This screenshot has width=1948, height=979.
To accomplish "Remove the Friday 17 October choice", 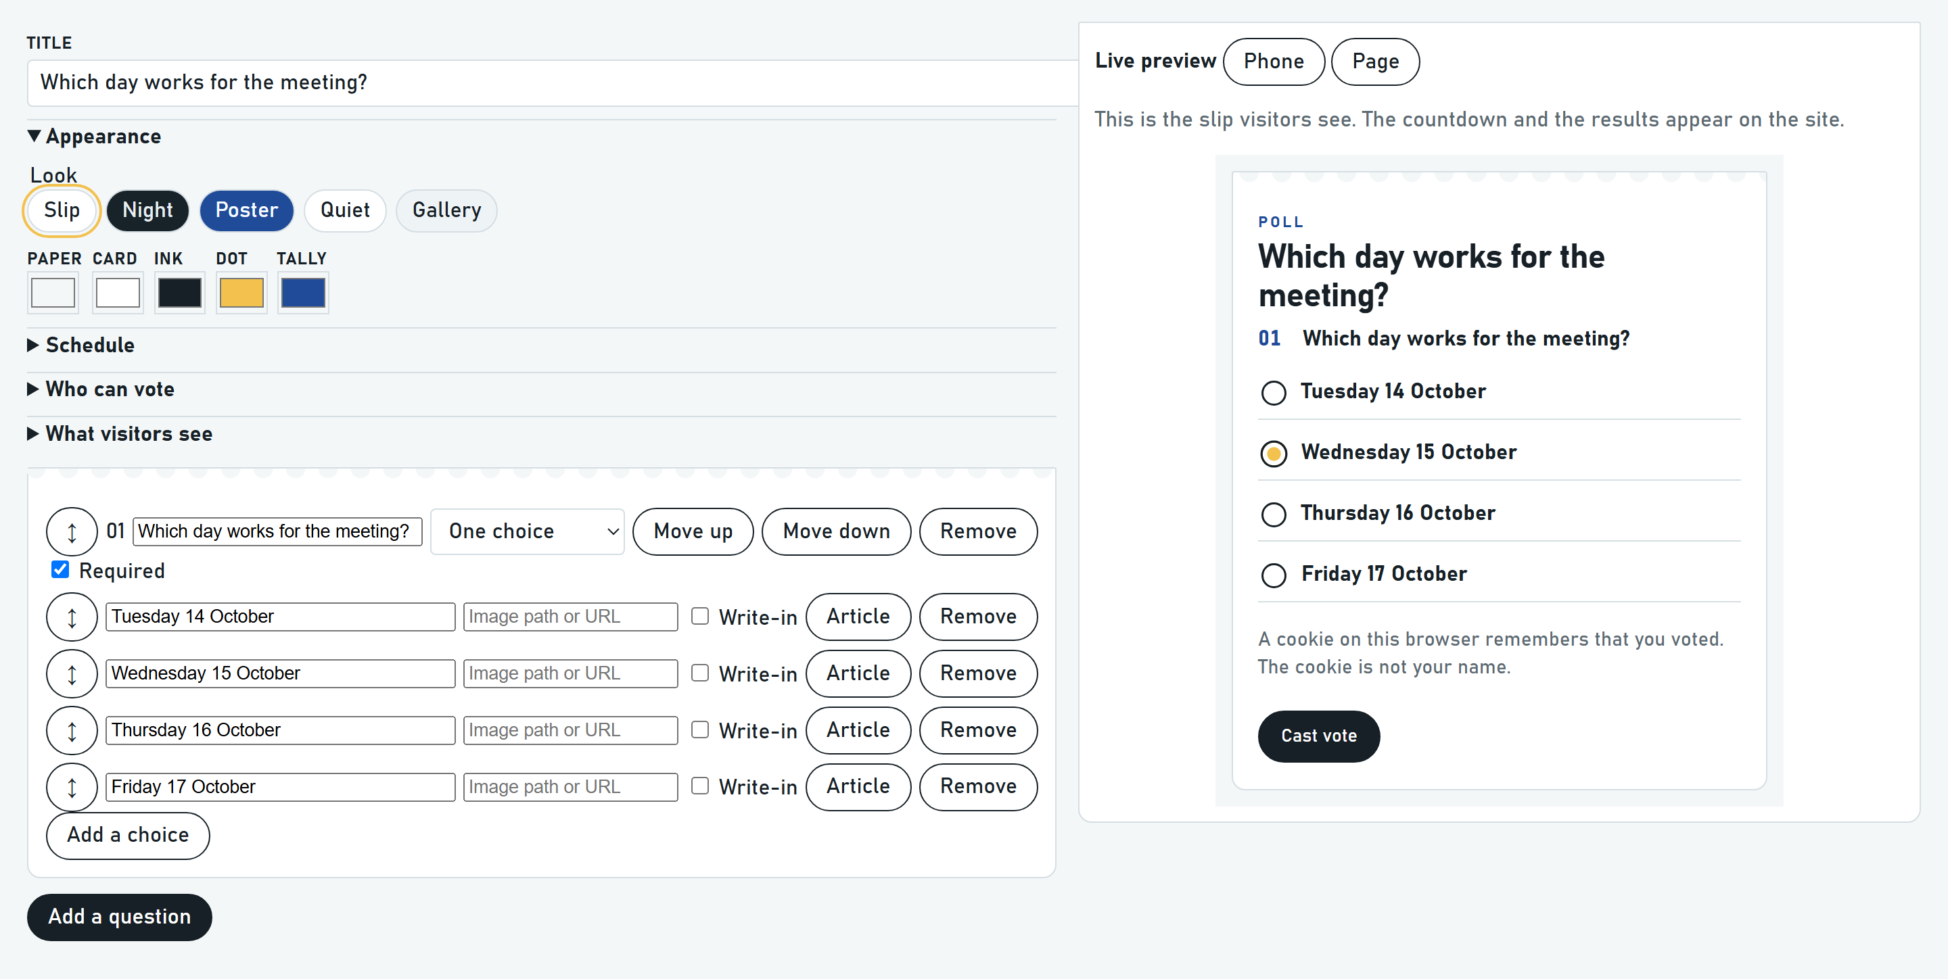I will click(x=979, y=787).
